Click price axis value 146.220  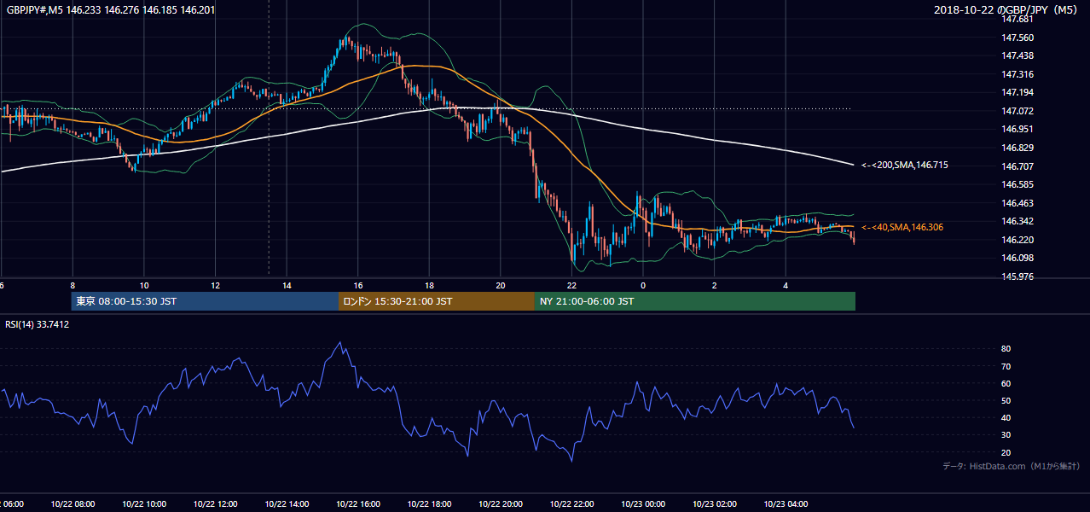click(x=1018, y=240)
